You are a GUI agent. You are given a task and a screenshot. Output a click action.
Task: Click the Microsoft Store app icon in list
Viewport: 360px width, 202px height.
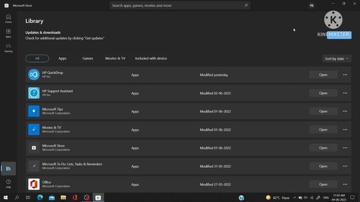[34, 148]
